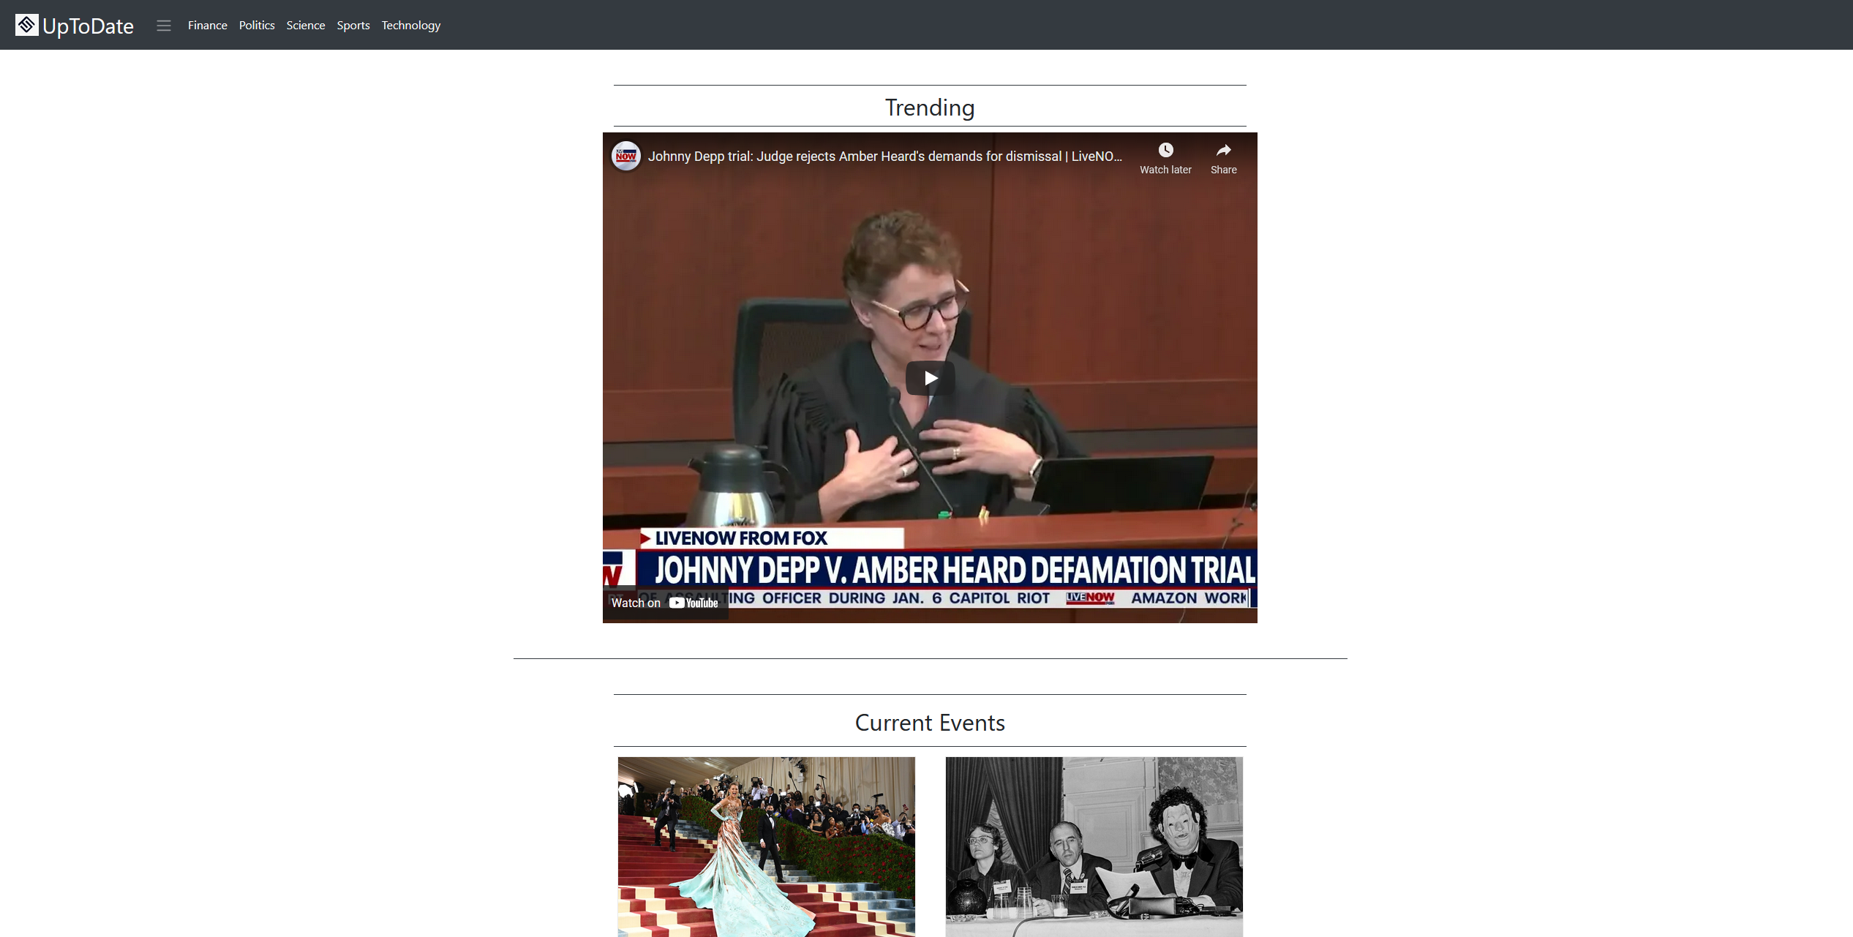Click Watch on YouTube text
Image resolution: width=1853 pixels, height=937 pixels.
tap(636, 603)
